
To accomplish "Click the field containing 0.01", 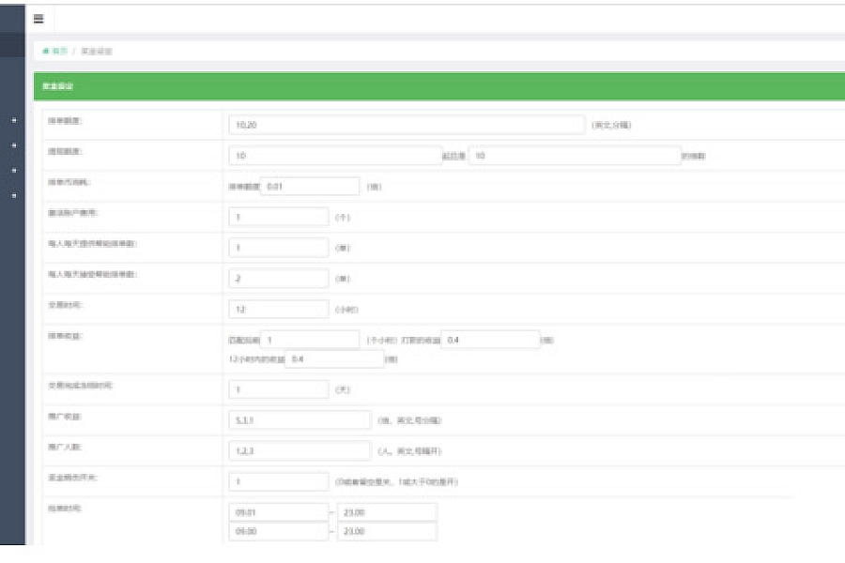I will pos(310,187).
